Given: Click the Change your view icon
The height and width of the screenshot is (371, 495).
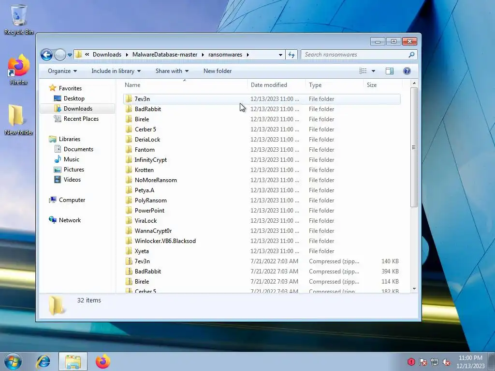Looking at the screenshot, I should coord(363,71).
